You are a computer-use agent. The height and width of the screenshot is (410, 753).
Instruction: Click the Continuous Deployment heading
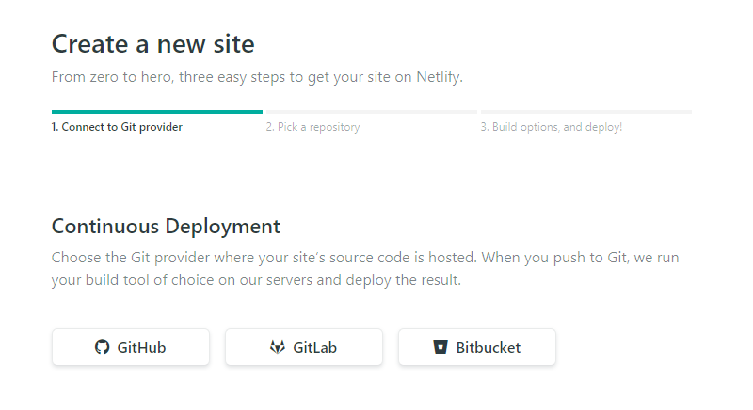point(166,227)
